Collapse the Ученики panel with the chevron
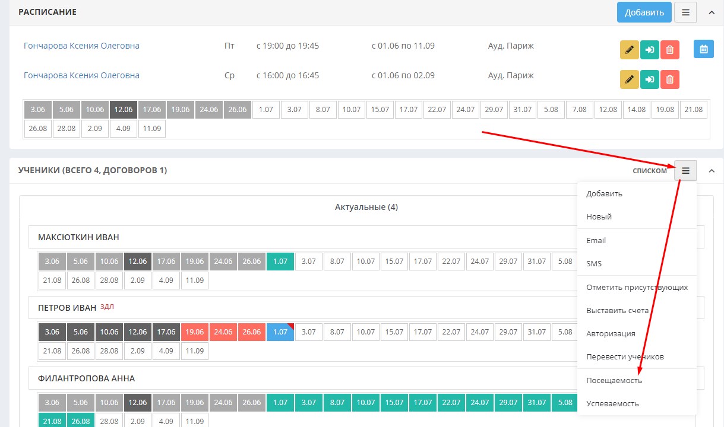Image resolution: width=724 pixels, height=427 pixels. point(711,171)
